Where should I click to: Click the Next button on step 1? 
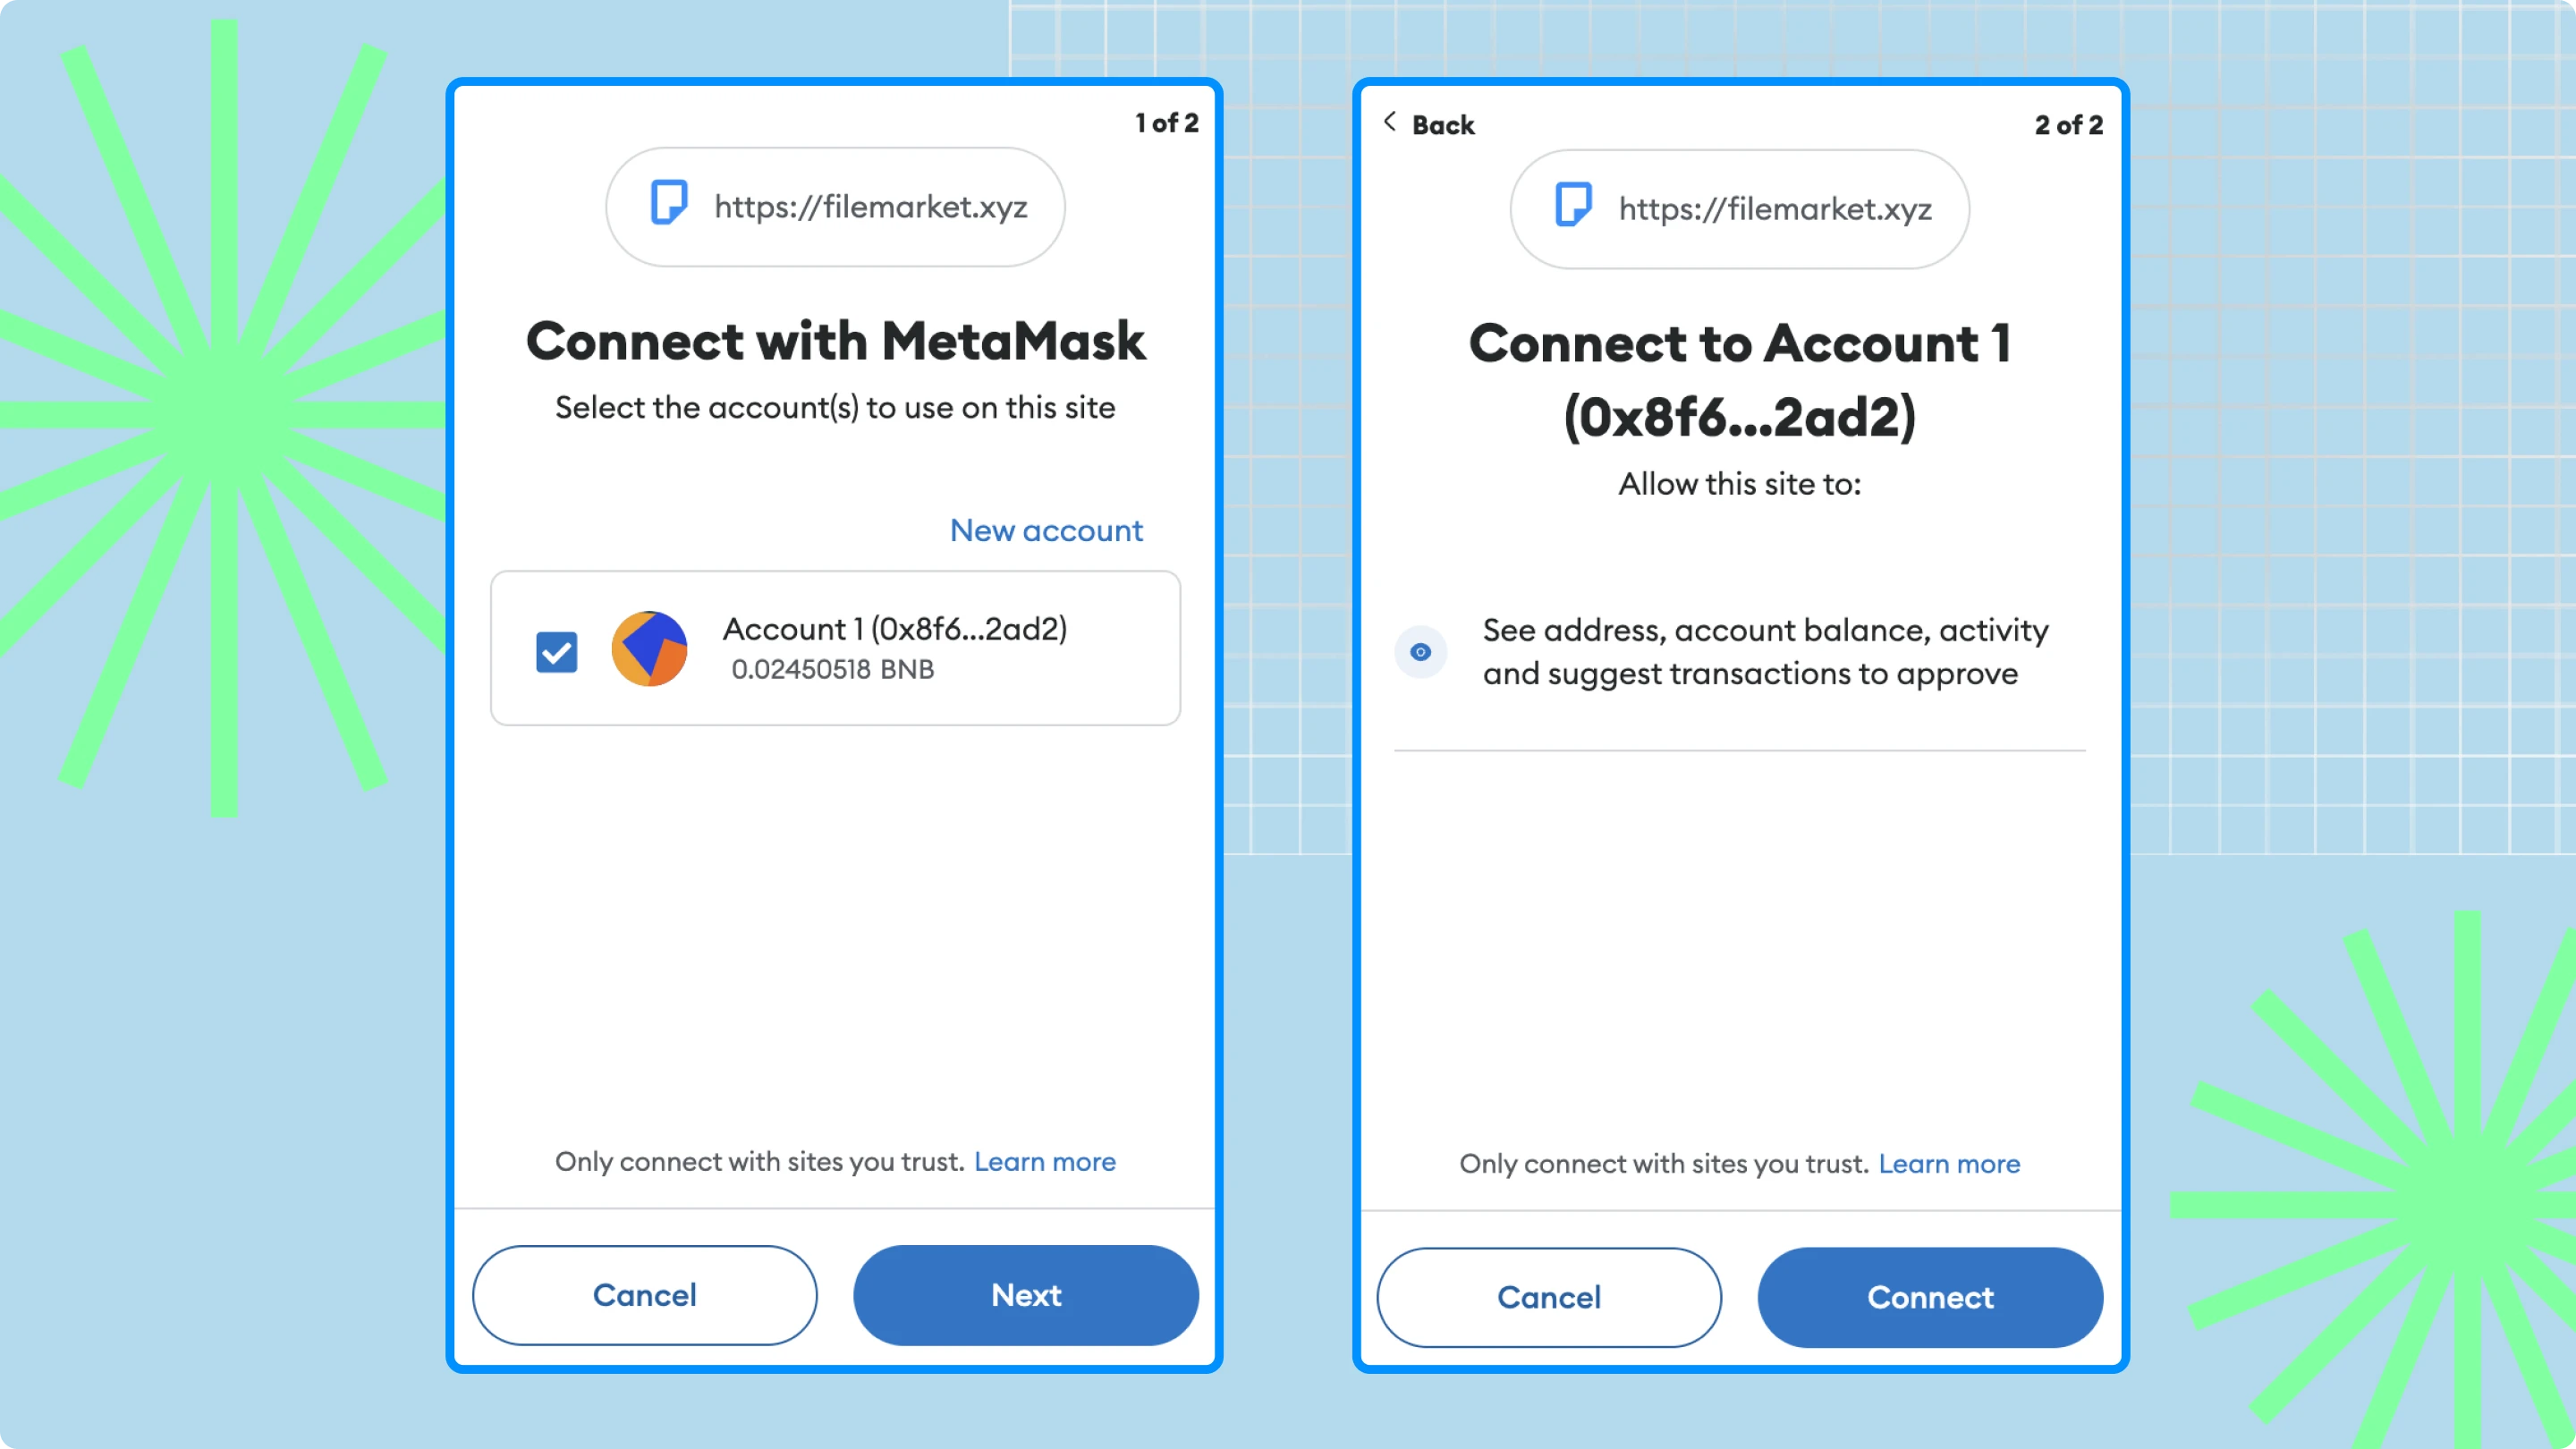point(1026,1295)
